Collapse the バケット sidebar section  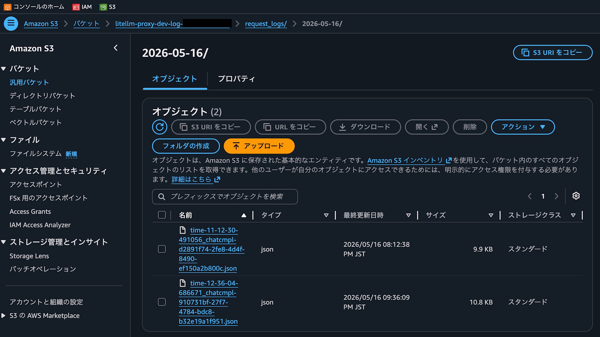4,69
